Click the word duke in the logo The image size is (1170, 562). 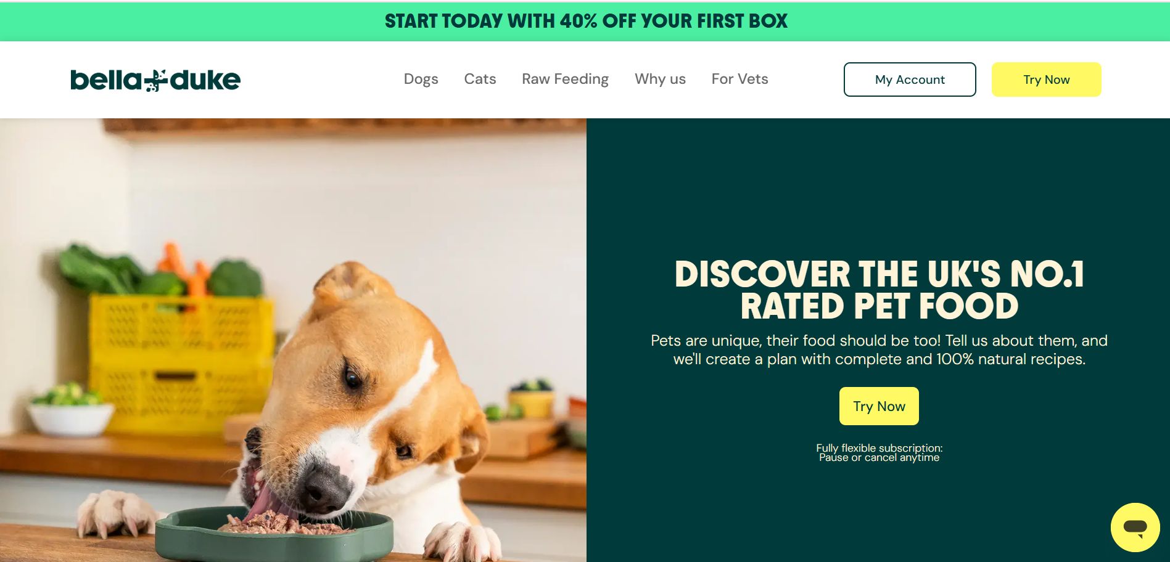point(205,80)
